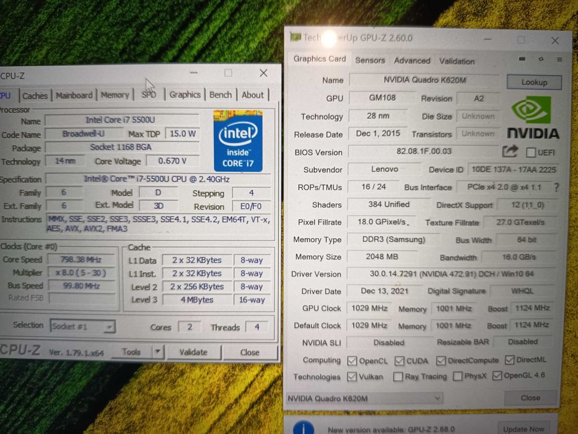Image resolution: width=578 pixels, height=434 pixels.
Task: Click the Multiplier value x 8.0 (5 - 30)
Action: coord(81,273)
